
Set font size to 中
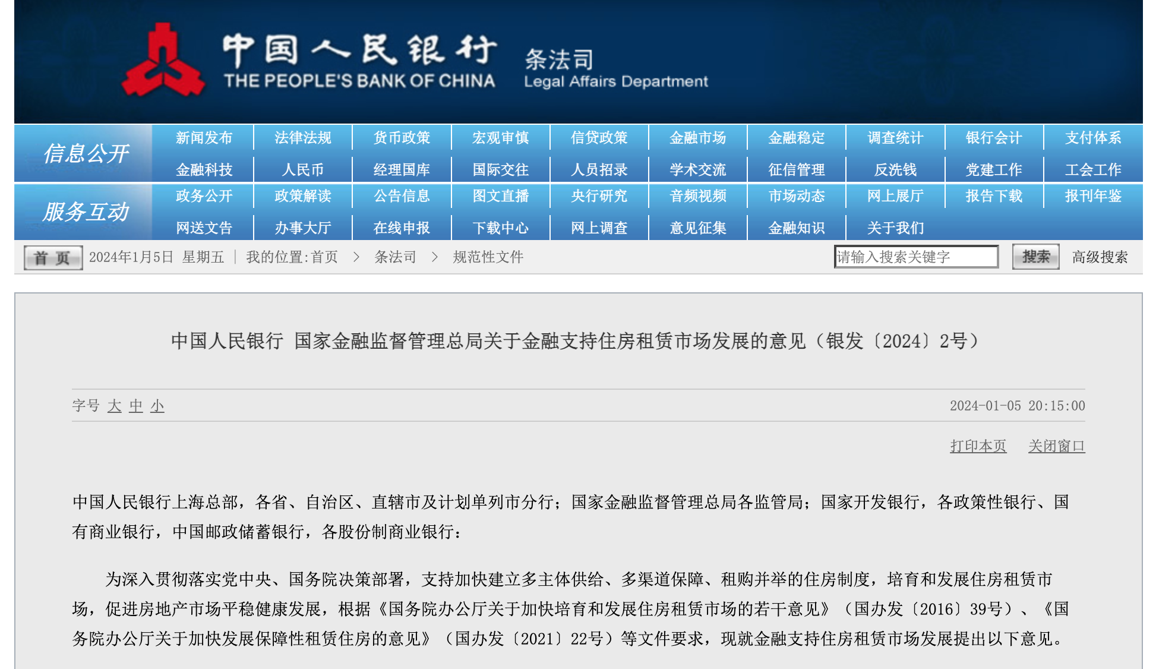click(x=136, y=406)
